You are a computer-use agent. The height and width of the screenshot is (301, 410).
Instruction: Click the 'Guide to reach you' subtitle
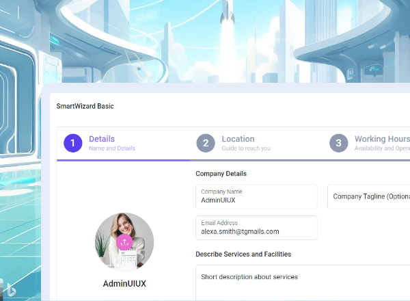point(246,148)
